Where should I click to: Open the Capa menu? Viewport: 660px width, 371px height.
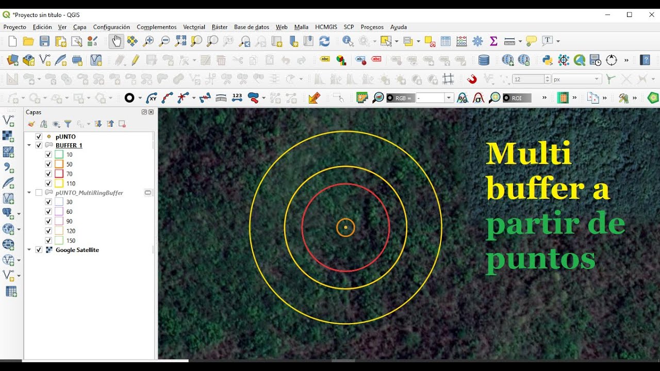pos(79,27)
